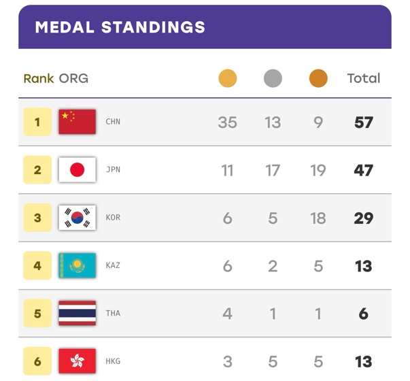The image size is (410, 381).
Task: Click the Japan flag icon
Action: (x=77, y=169)
